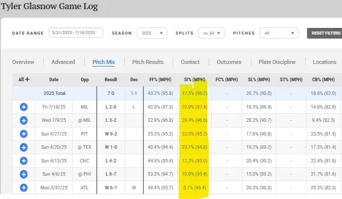Click the 5.1% (96.4) sinker cell

[x=195, y=188]
